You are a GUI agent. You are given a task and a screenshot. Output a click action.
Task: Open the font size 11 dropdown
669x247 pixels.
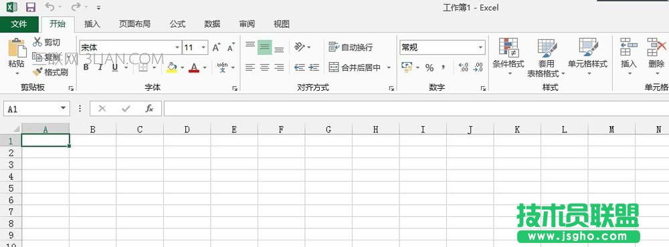point(203,47)
